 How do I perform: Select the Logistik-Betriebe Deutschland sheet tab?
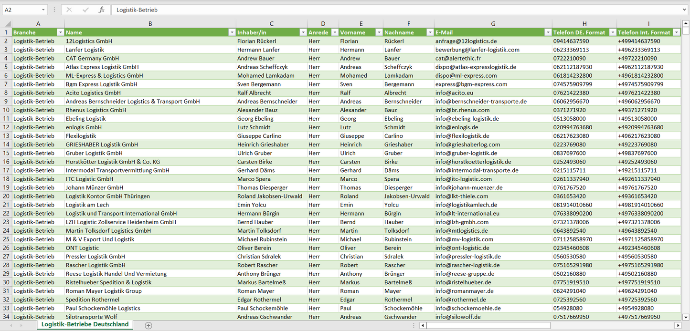point(85,324)
